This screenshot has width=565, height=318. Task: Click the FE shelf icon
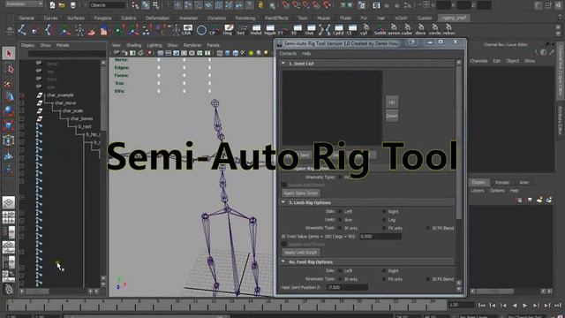pyautogui.click(x=297, y=30)
